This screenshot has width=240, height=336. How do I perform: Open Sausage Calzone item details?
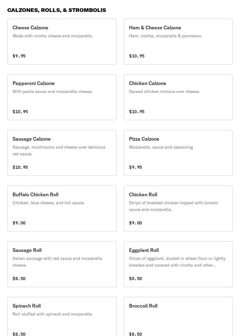[62, 153]
